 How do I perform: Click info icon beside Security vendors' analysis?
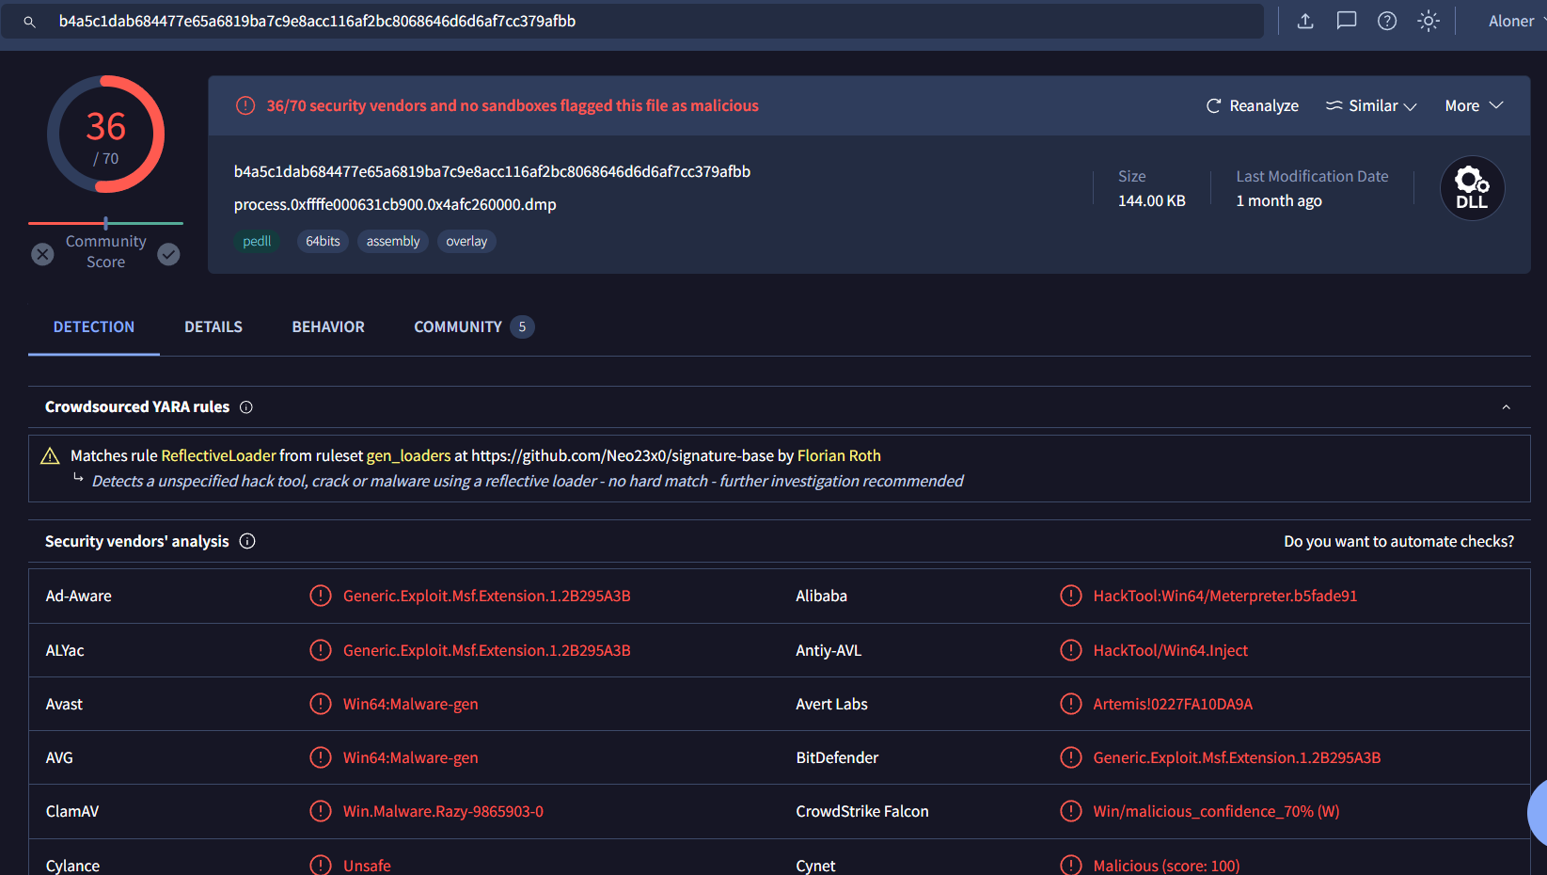[247, 541]
